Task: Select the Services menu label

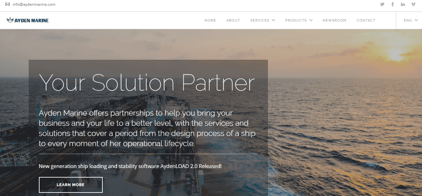Action: (x=260, y=20)
